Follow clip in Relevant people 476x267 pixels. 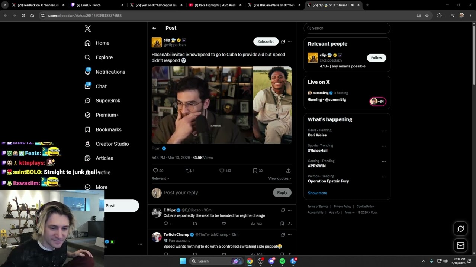click(376, 58)
